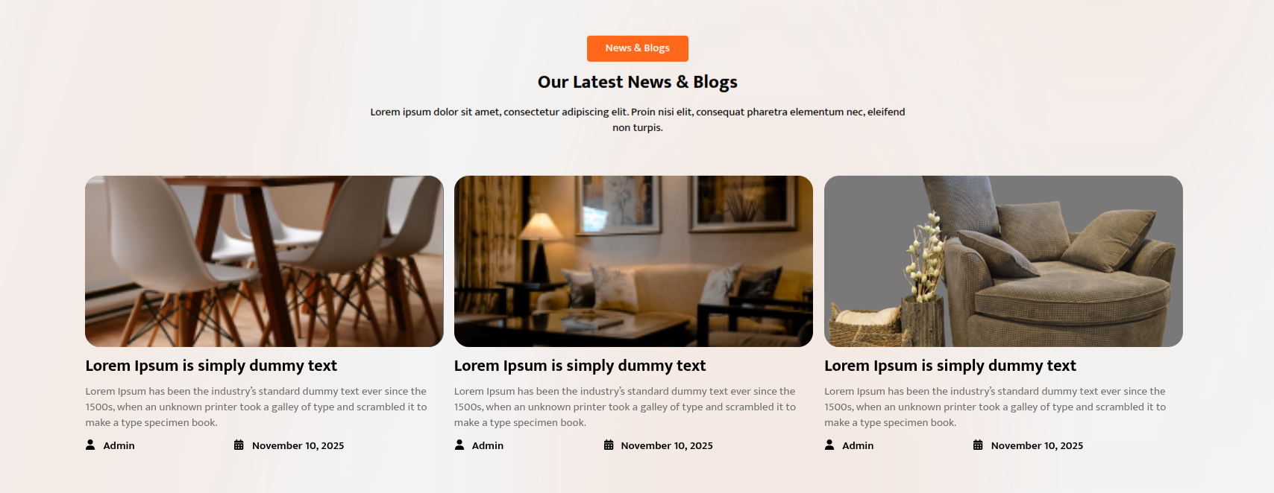Screen dimensions: 1274x493
Task: Select Admin author on second card
Action: point(488,445)
